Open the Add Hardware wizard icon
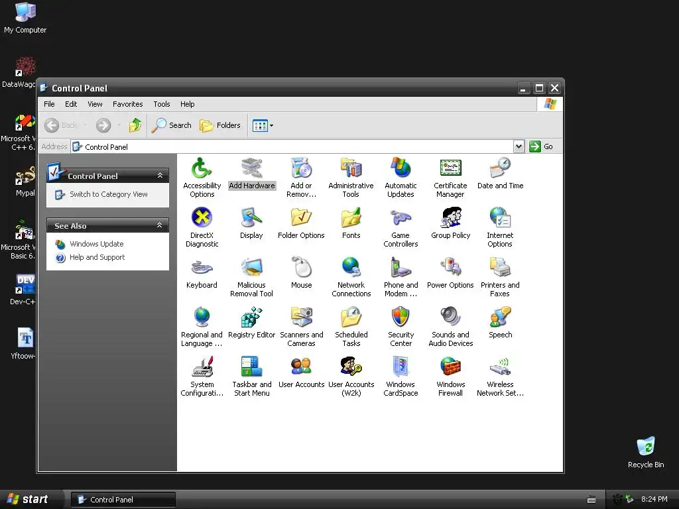The width and height of the screenshot is (679, 509). coord(251,173)
